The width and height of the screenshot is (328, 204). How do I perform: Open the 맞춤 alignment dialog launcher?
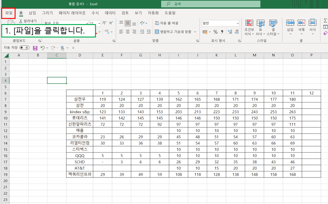(x=198, y=41)
